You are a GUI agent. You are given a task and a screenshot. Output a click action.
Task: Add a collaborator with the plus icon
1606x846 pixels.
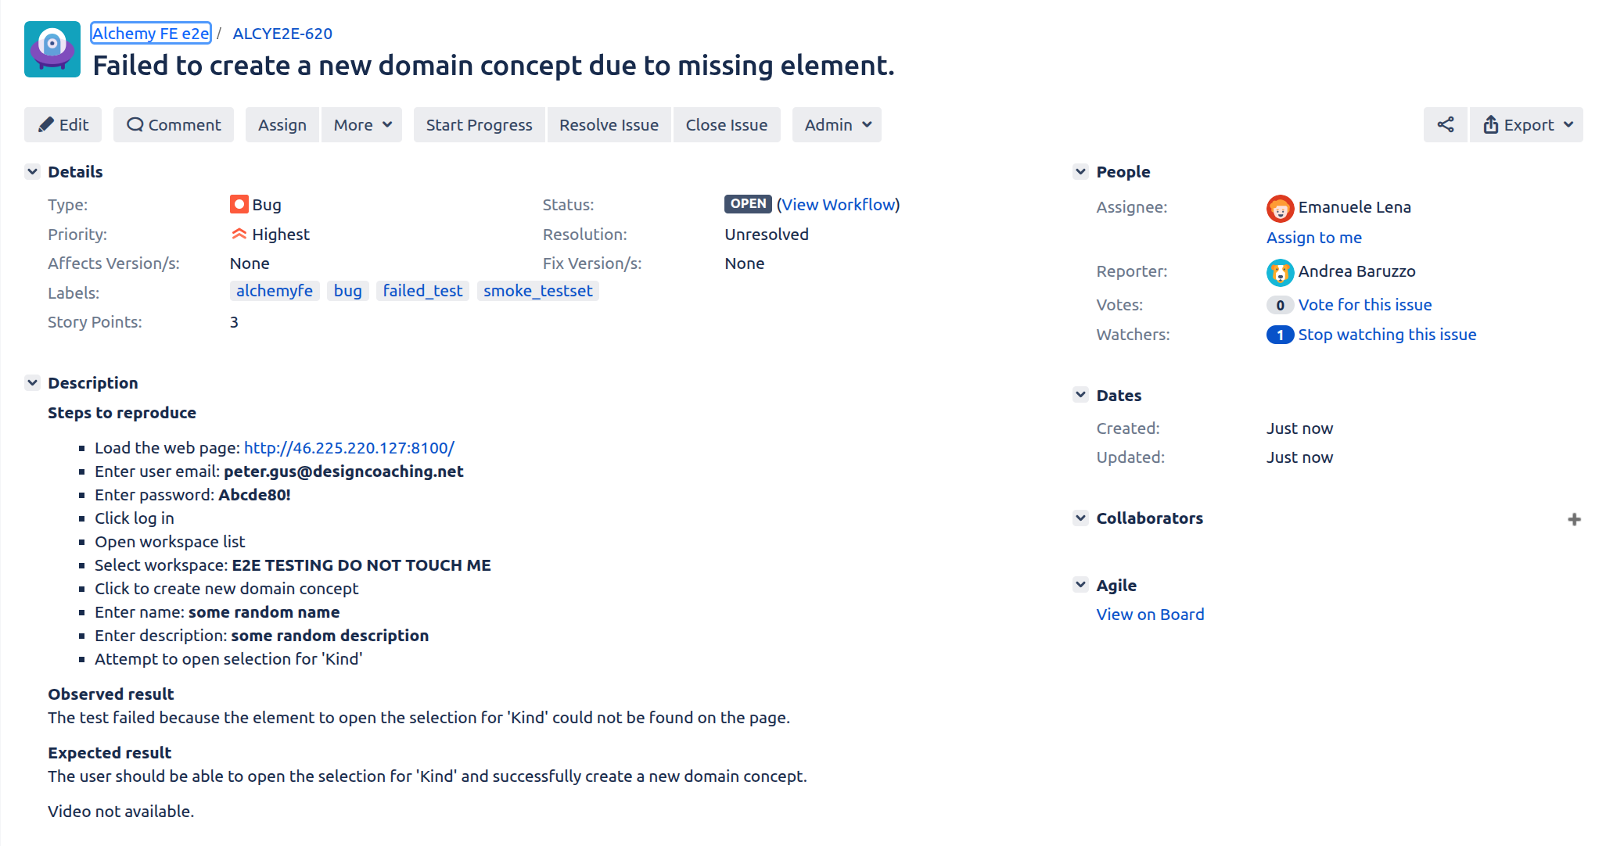[x=1574, y=519]
